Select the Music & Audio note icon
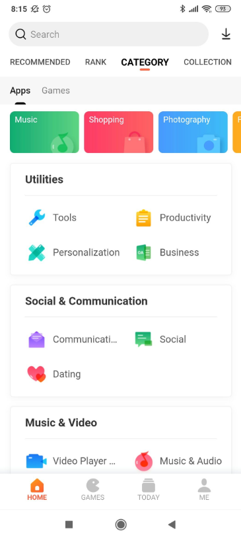241x533 pixels. click(143, 461)
